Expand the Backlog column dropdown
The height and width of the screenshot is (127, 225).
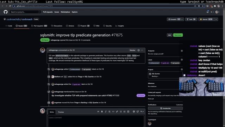click(x=155, y=76)
